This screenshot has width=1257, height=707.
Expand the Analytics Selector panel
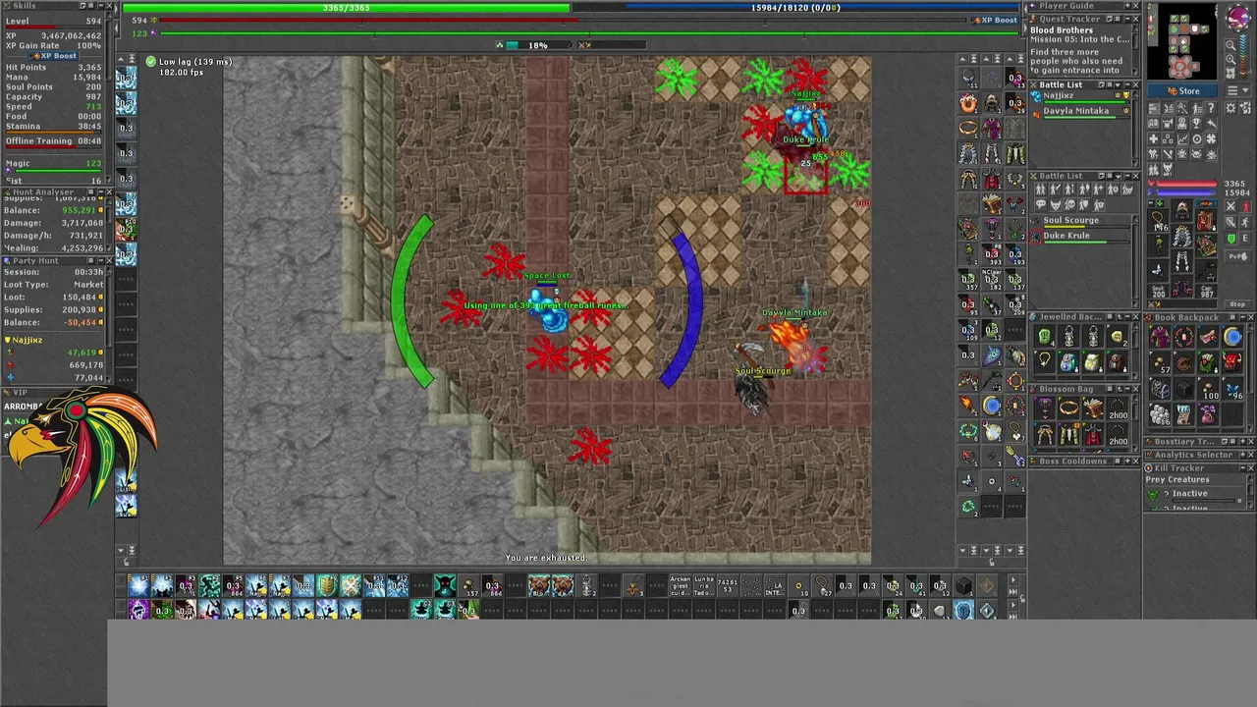(x=1243, y=455)
